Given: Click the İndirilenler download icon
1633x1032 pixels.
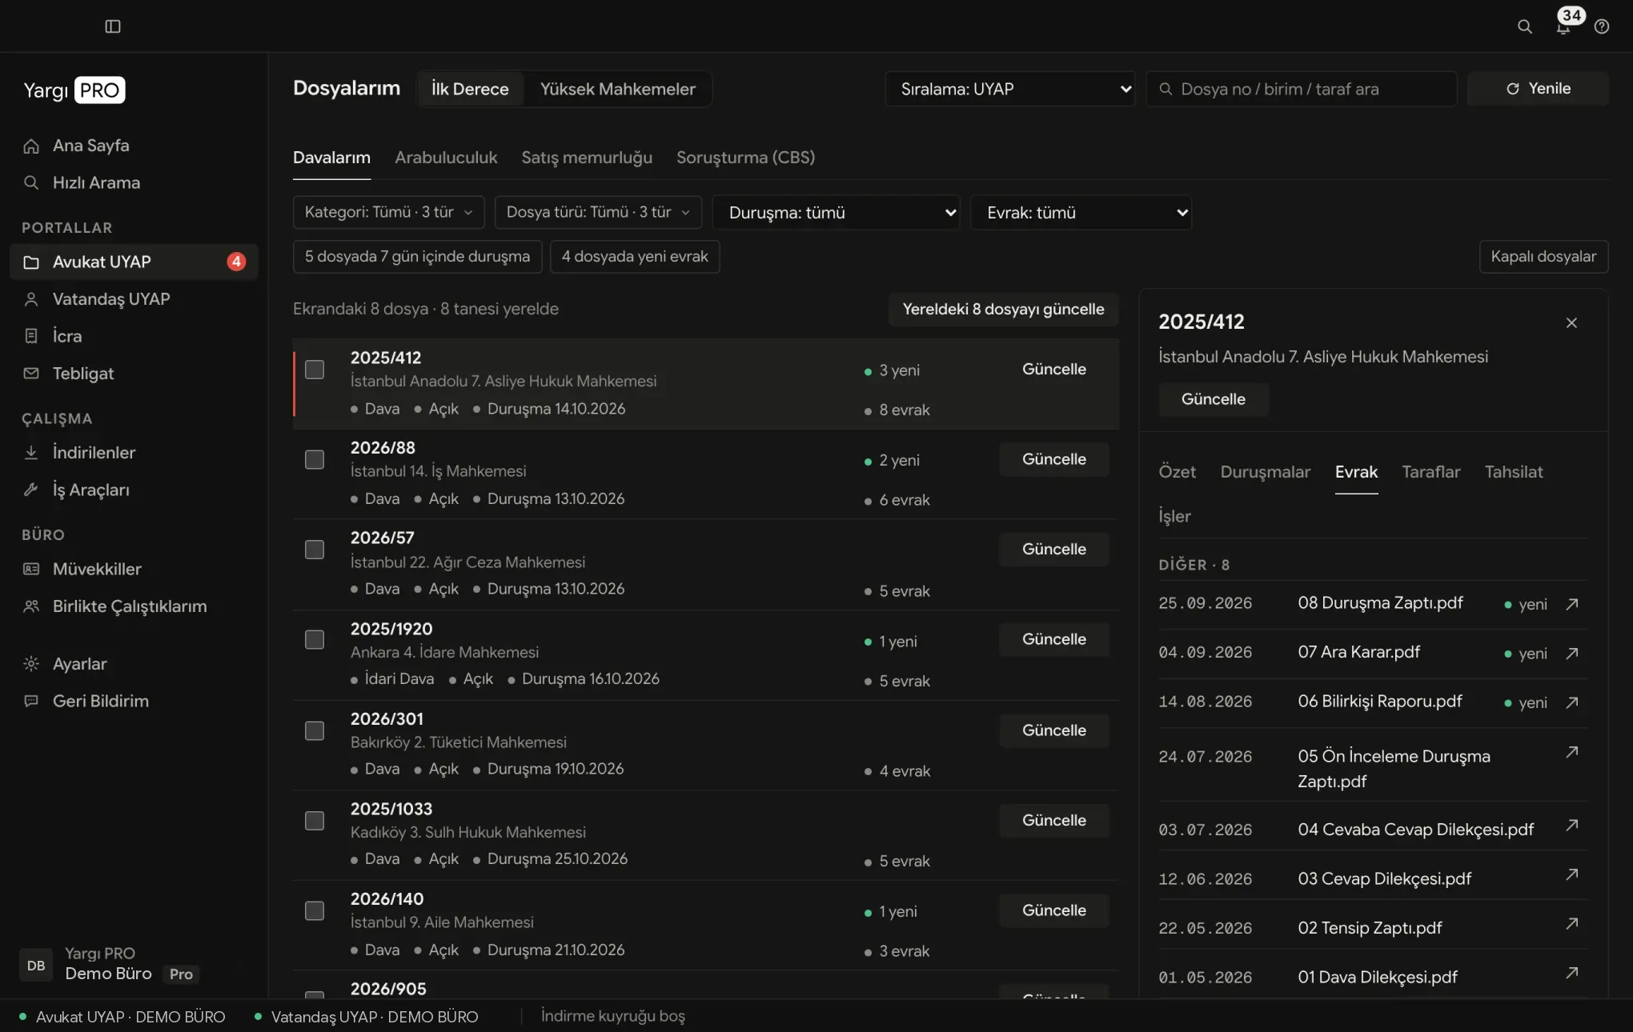Looking at the screenshot, I should pos(31,452).
